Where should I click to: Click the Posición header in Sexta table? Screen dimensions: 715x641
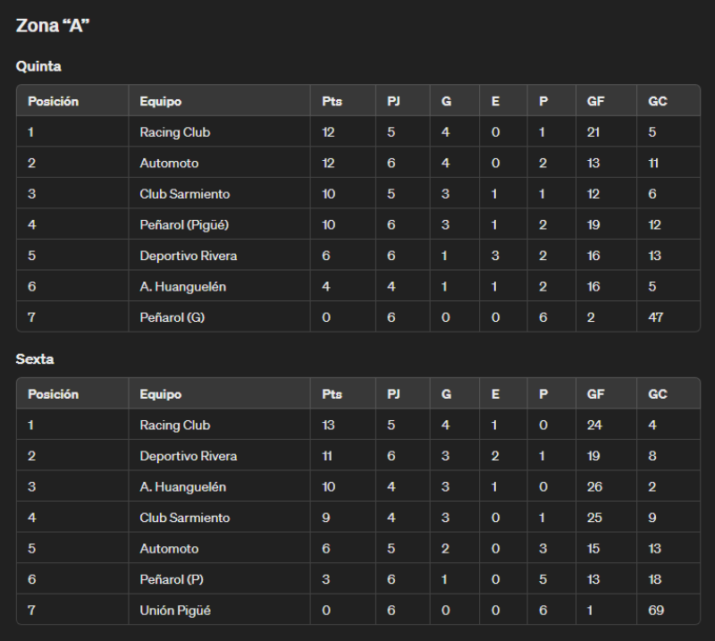53,394
